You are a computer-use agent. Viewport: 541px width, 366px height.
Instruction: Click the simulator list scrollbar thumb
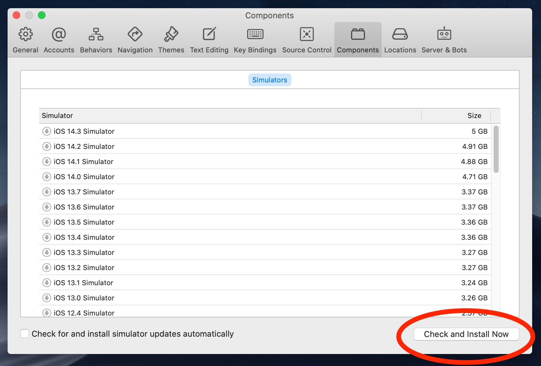pos(496,149)
